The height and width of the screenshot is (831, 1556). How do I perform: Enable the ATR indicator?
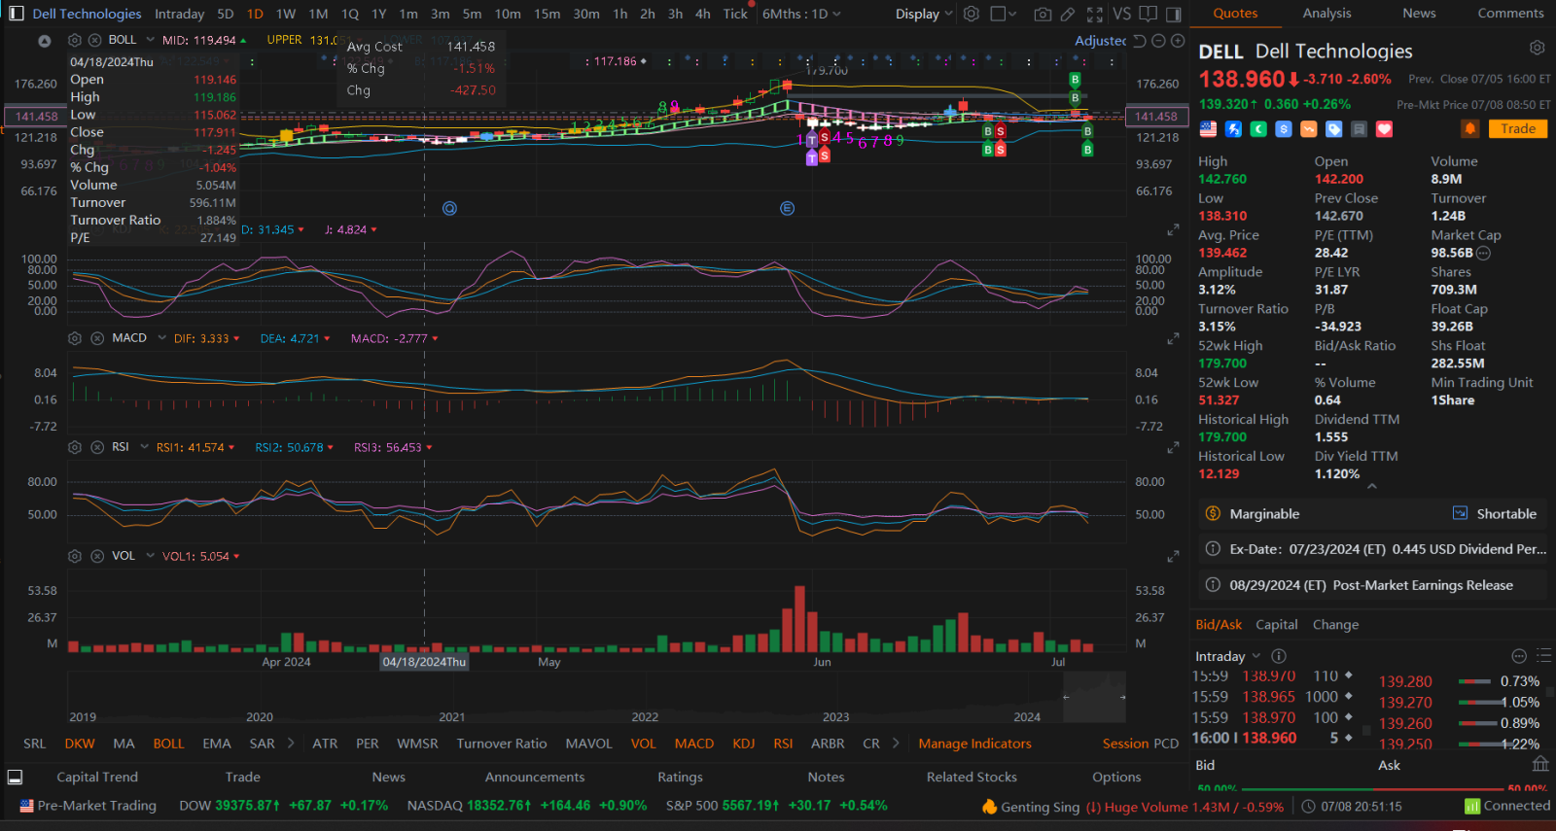point(325,744)
